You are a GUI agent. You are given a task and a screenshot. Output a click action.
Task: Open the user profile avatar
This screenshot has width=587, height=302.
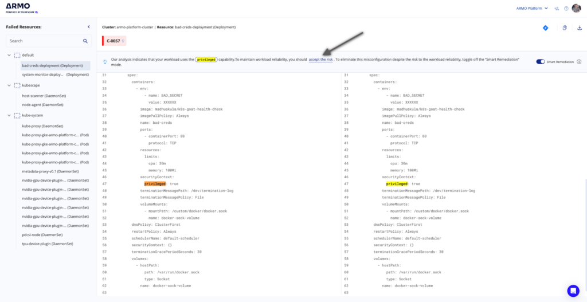(x=576, y=8)
